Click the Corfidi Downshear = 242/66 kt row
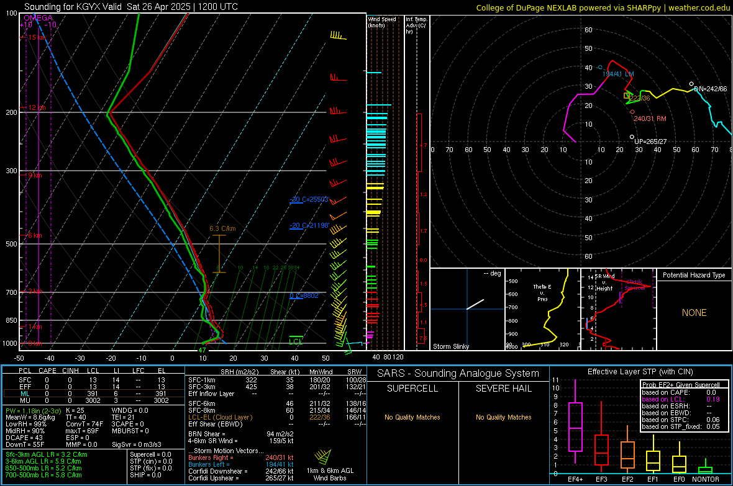 coord(241,471)
